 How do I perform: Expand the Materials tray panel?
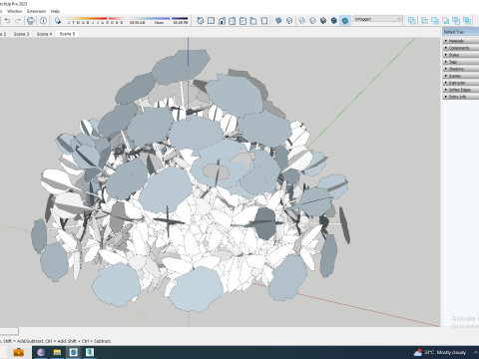[x=461, y=41]
